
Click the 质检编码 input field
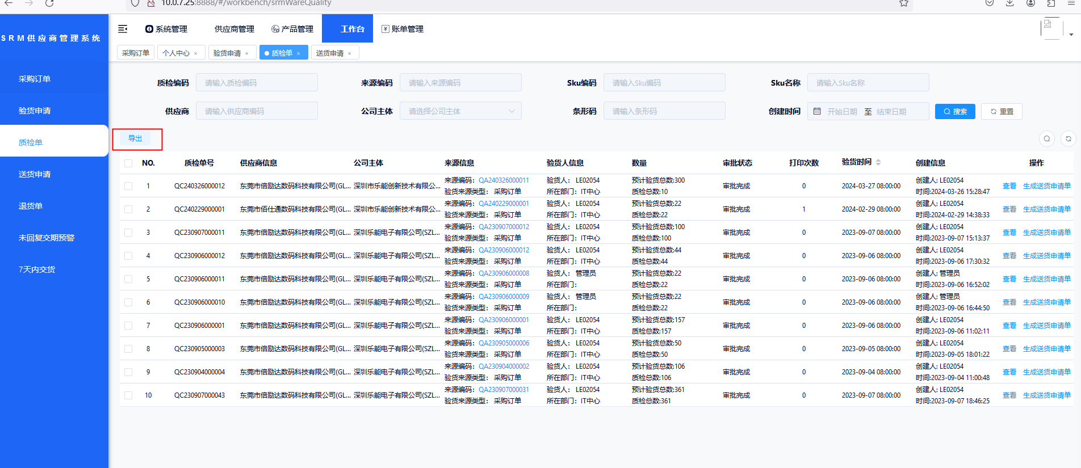257,83
